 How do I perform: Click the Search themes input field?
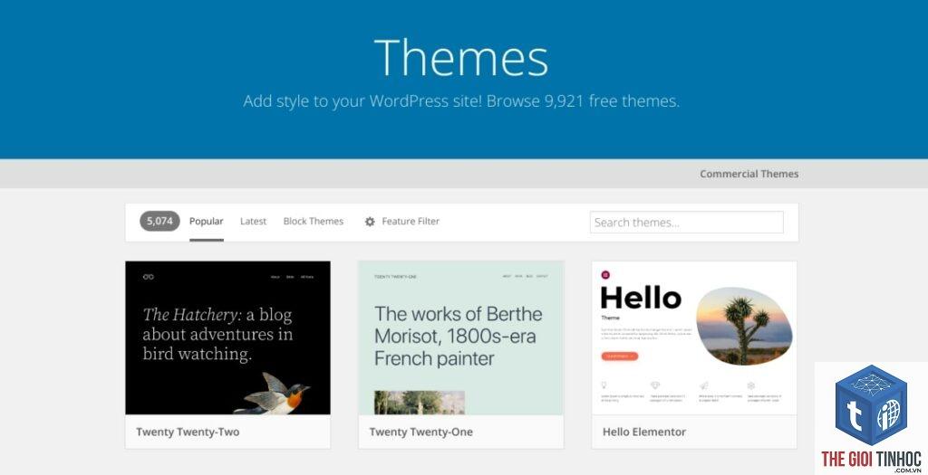(x=687, y=223)
